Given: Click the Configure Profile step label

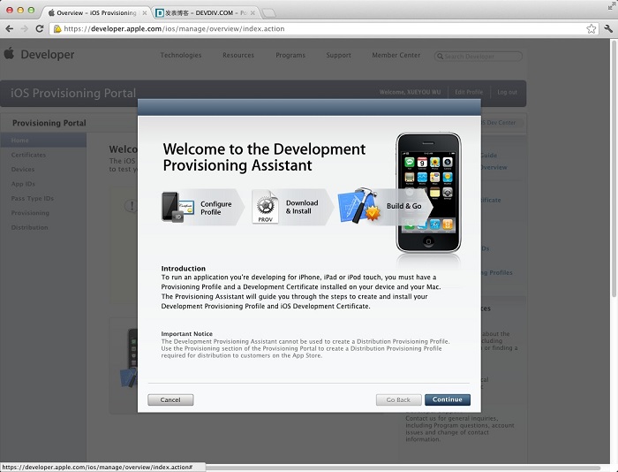Looking at the screenshot, I should click(216, 208).
